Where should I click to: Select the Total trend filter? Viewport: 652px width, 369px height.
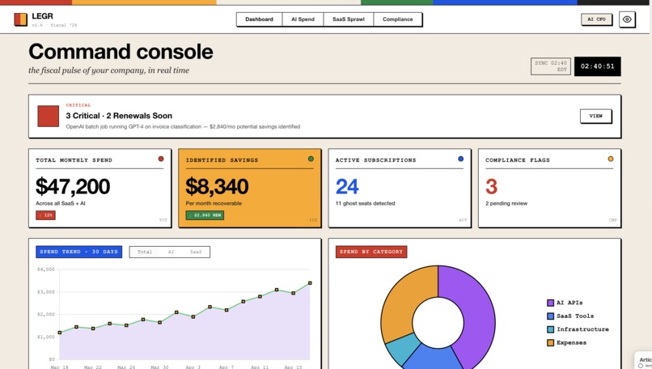(145, 252)
